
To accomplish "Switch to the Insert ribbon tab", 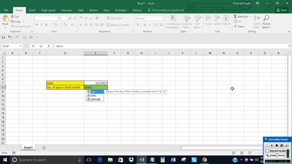I will 32,10.
